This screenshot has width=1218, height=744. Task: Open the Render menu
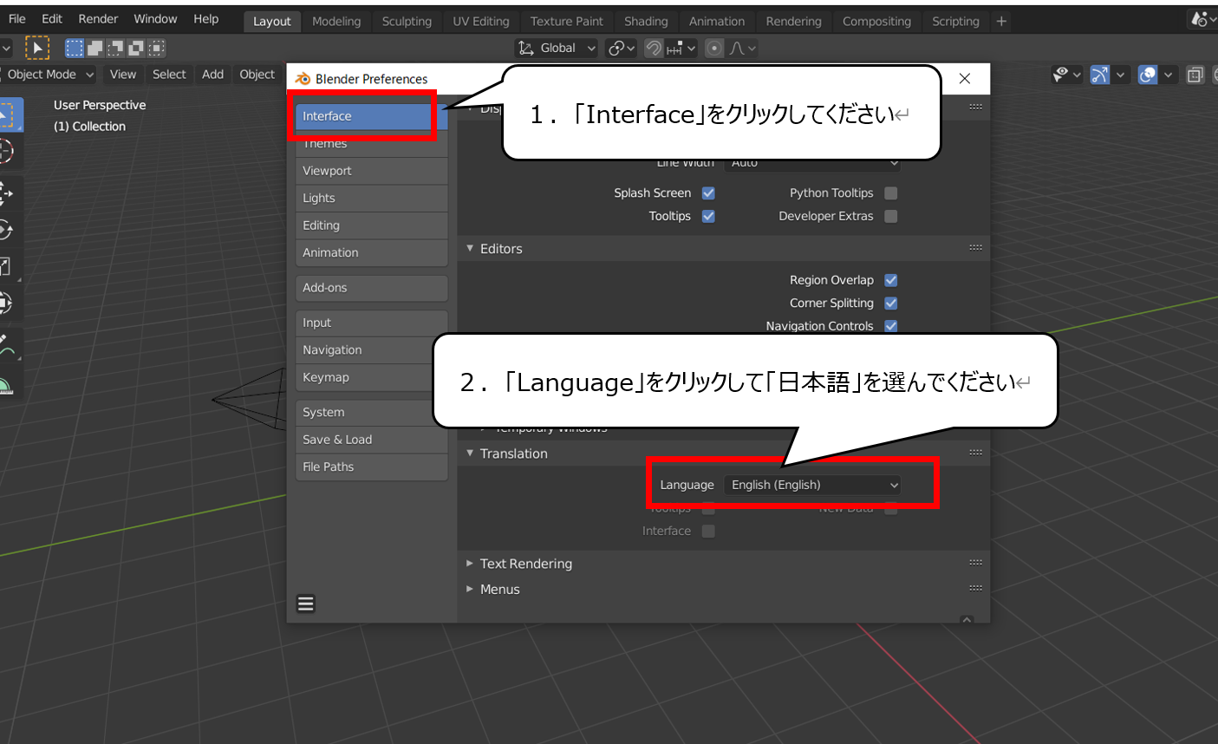click(98, 19)
